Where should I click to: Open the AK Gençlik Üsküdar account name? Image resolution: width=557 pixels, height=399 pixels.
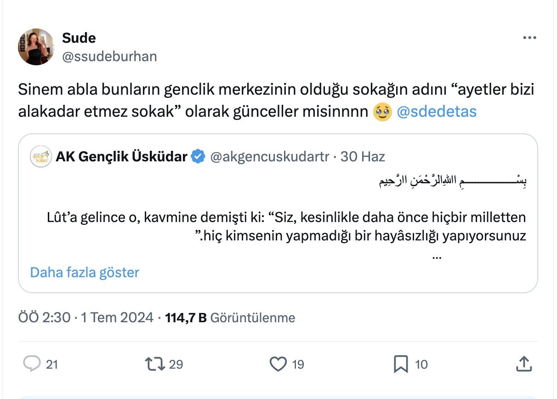[x=121, y=157]
